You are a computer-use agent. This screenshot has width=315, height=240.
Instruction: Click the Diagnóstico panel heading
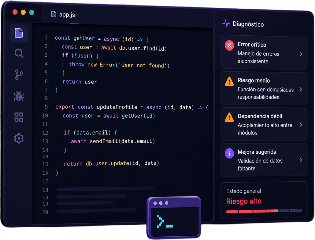point(248,24)
